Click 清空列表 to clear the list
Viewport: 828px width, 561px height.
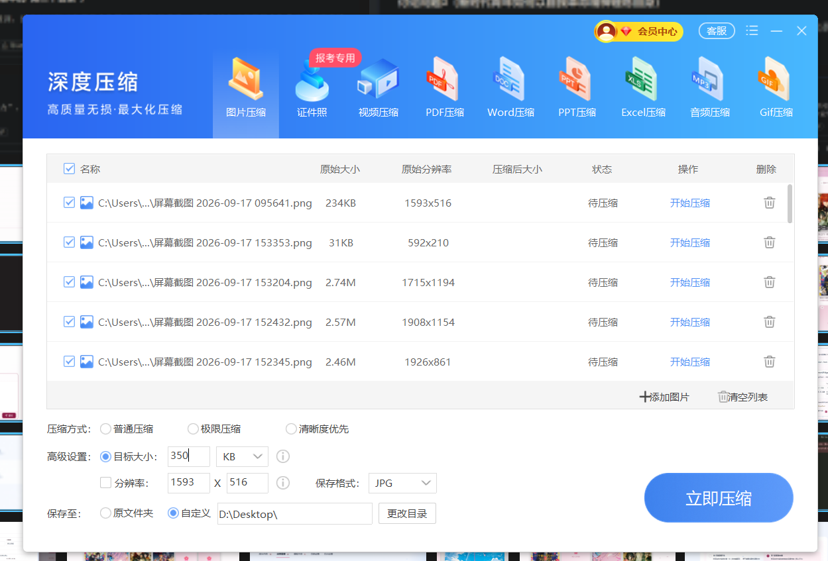742,397
